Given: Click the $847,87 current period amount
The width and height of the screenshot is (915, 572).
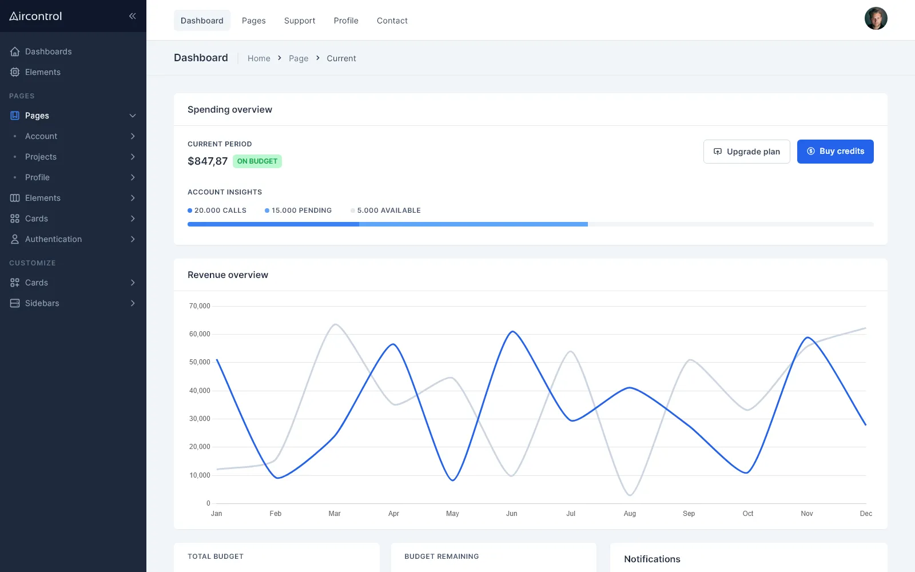Looking at the screenshot, I should (x=208, y=161).
